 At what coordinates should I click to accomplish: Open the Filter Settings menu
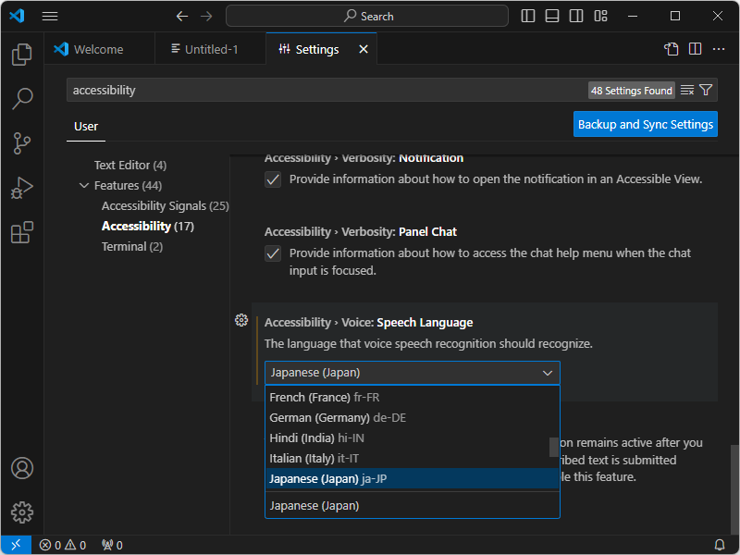706,90
